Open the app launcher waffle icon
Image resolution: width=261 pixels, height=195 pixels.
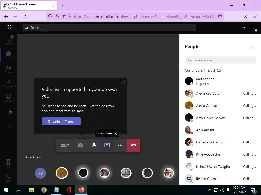(x=9, y=27)
